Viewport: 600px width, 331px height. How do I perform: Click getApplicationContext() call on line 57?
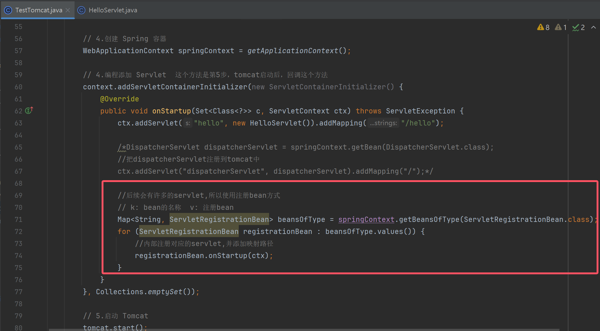click(297, 51)
